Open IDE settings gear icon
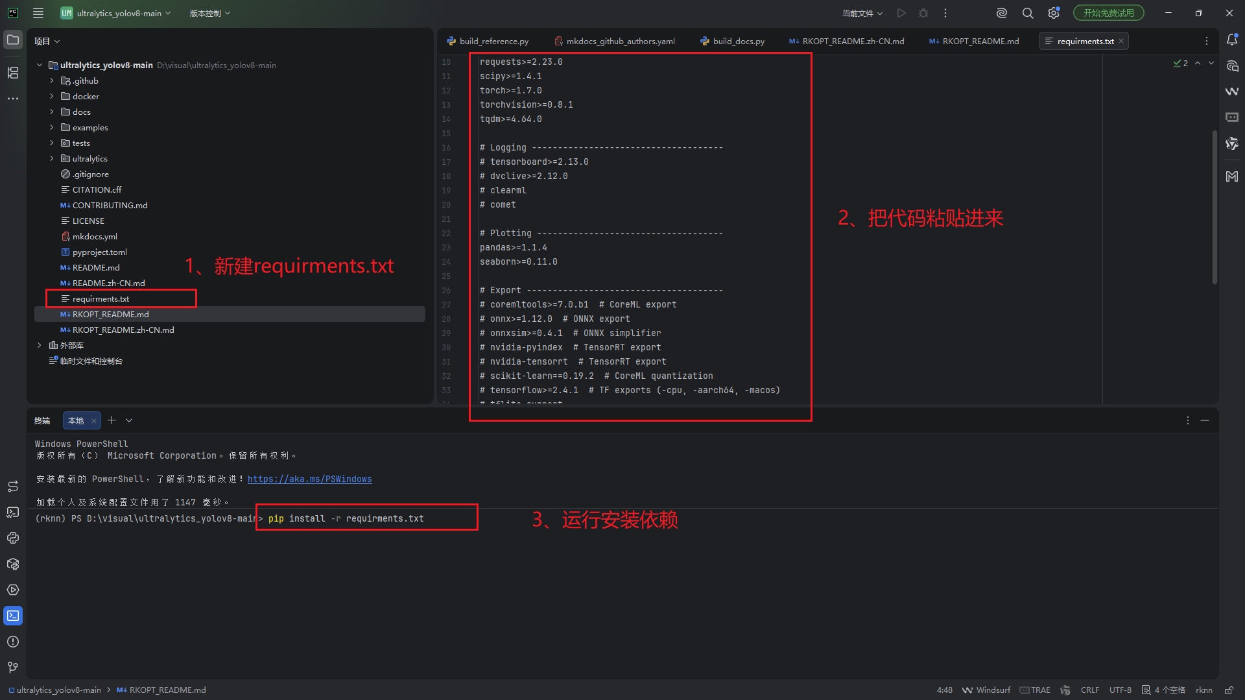This screenshot has width=1245, height=700. (1054, 13)
